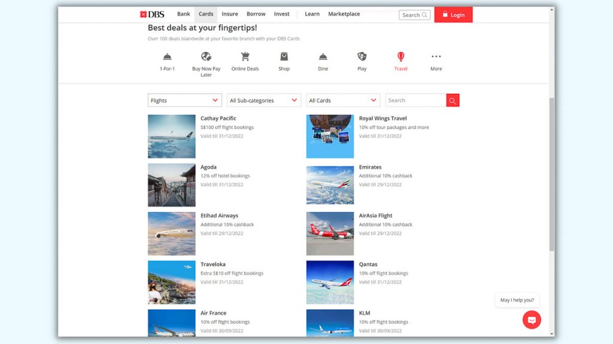Open the Royal Wings Travel deal title
This screenshot has width=613, height=344.
pos(383,118)
